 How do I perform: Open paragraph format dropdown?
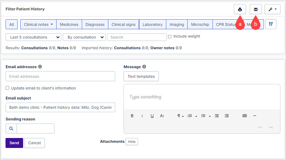click(x=180, y=116)
